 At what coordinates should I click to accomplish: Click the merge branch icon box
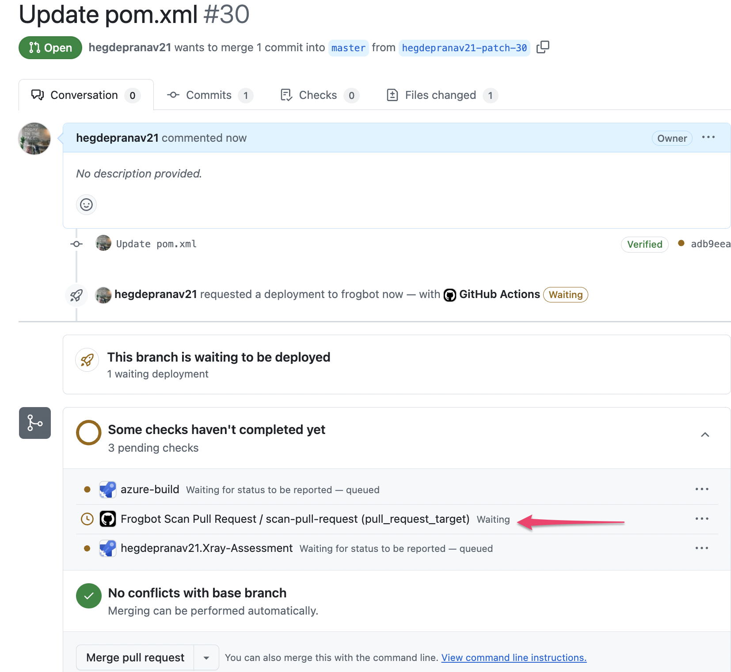tap(35, 423)
